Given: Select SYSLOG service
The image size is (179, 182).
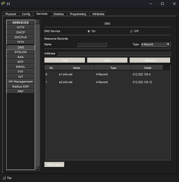Looking at the screenshot, I should [x=20, y=52].
